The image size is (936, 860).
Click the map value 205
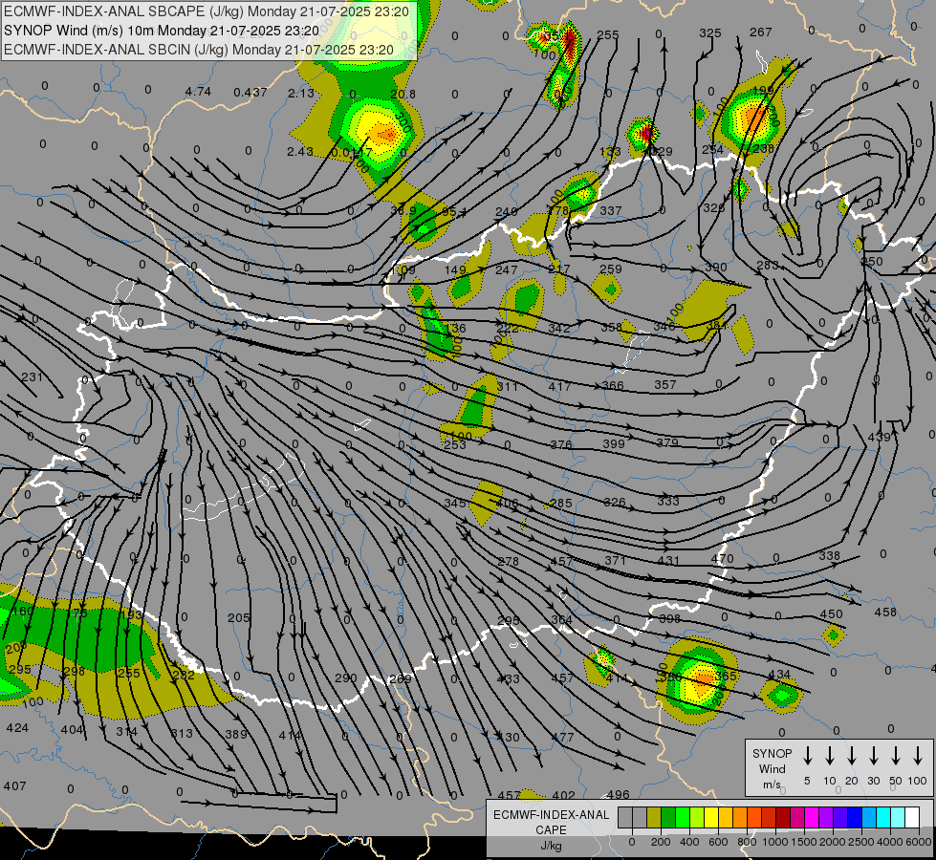[238, 617]
